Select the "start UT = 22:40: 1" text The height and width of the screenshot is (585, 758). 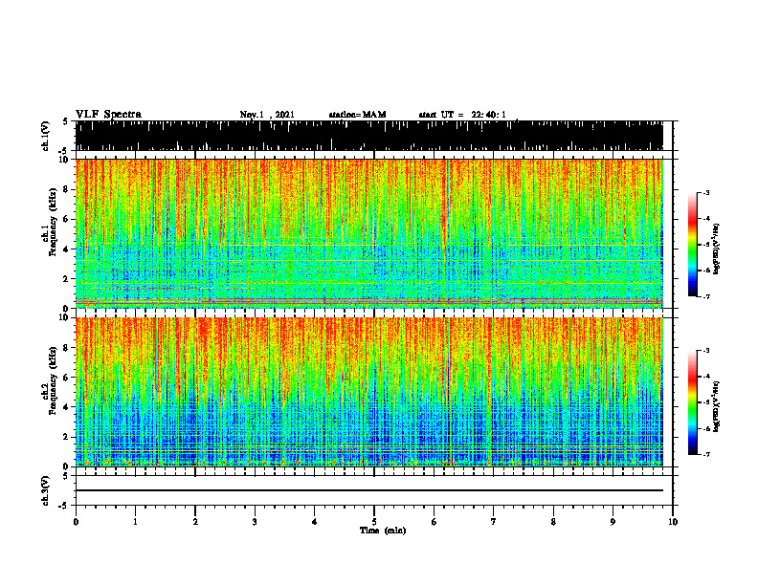(x=462, y=115)
